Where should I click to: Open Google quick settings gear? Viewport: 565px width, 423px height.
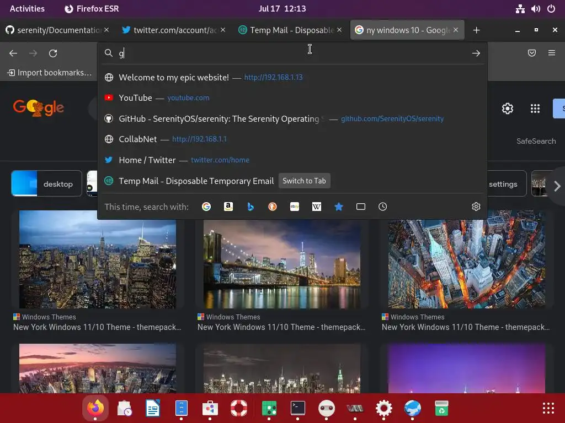pyautogui.click(x=508, y=109)
